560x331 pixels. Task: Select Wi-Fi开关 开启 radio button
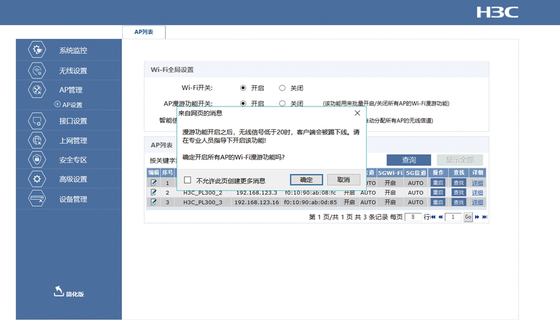pos(243,88)
